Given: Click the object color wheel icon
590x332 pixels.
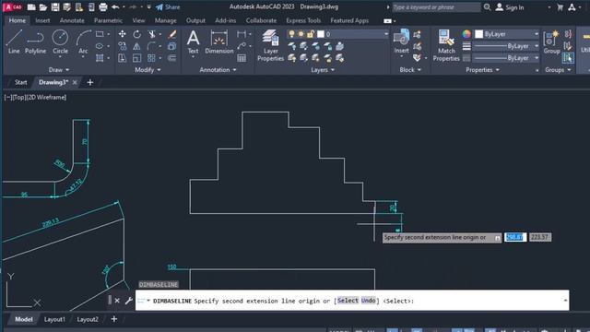Looking at the screenshot, I should [466, 34].
